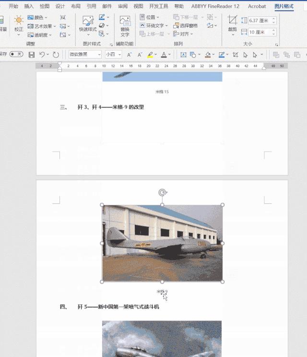Viewport: 307px width, 357px height.
Task: Click the 替换文字 alt text button
Action: tap(125, 26)
